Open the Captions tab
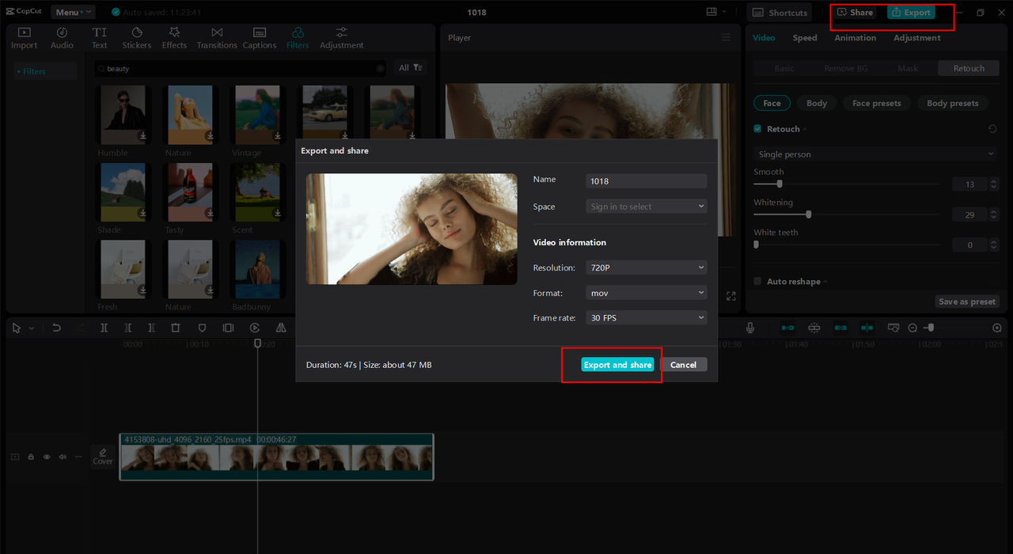The width and height of the screenshot is (1013, 554). tap(260, 38)
